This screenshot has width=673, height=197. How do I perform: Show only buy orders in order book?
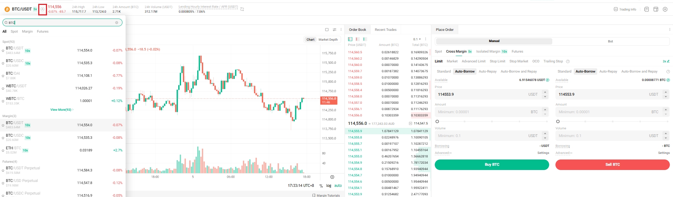[x=365, y=39]
